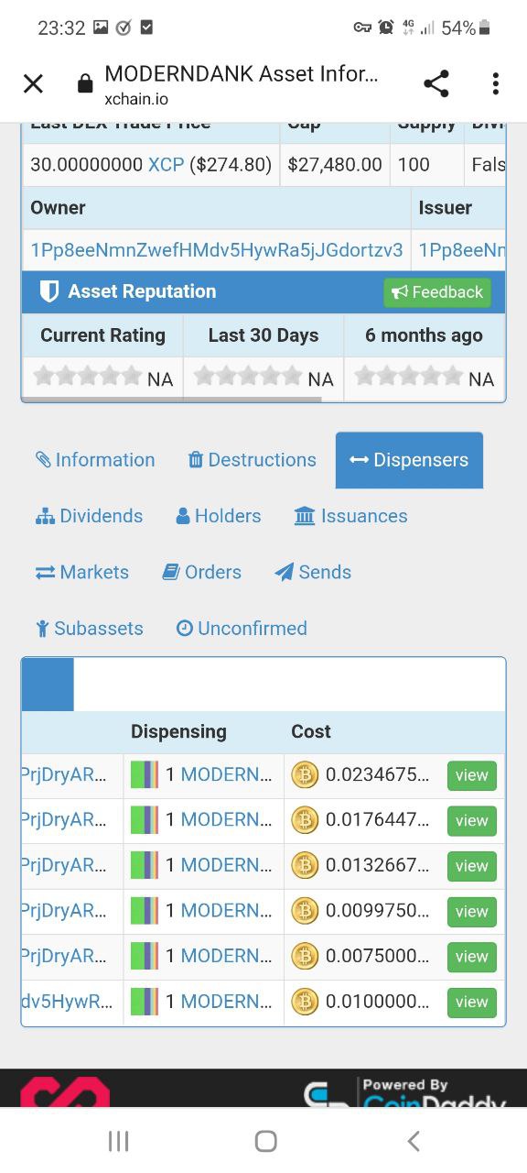Image resolution: width=527 pixels, height=1173 pixels.
Task: Open the Sends tab
Action: (x=313, y=572)
